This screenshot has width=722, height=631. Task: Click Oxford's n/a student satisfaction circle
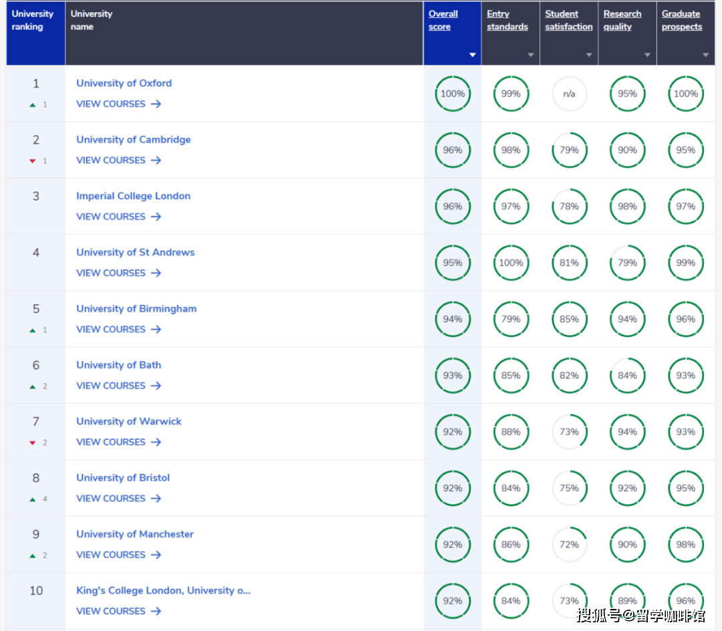[x=569, y=94]
